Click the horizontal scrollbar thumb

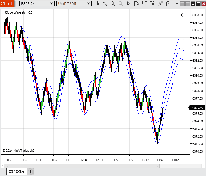tap(180, 166)
